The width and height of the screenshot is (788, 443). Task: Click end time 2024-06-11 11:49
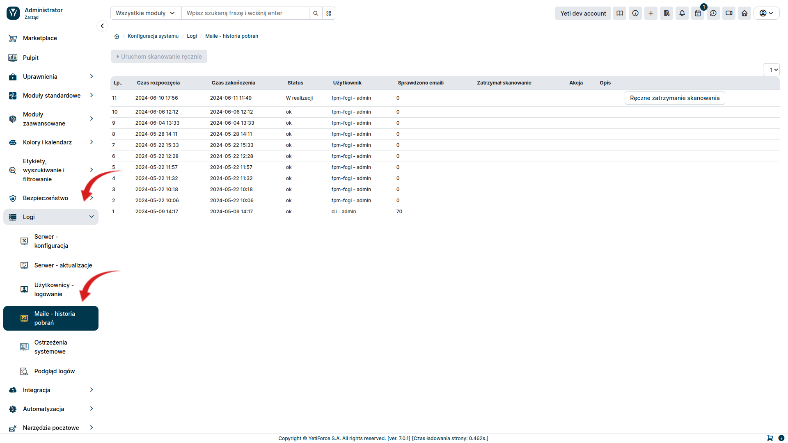[231, 98]
